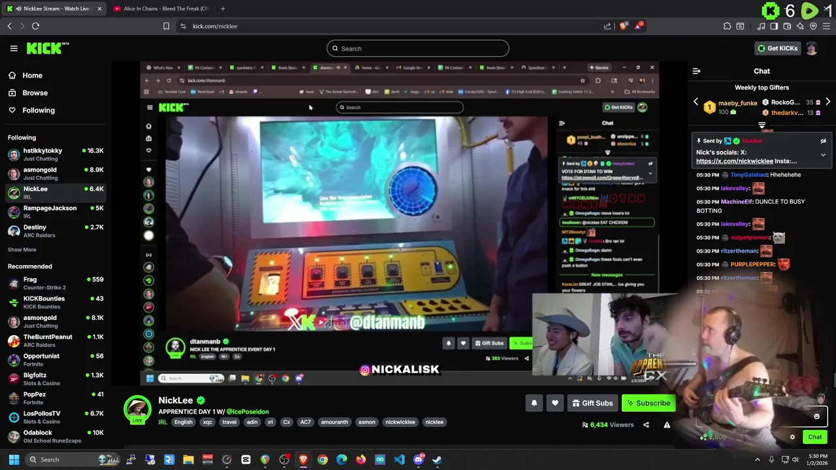
Task: Open Brave VPN shield icon
Action: pos(813,26)
